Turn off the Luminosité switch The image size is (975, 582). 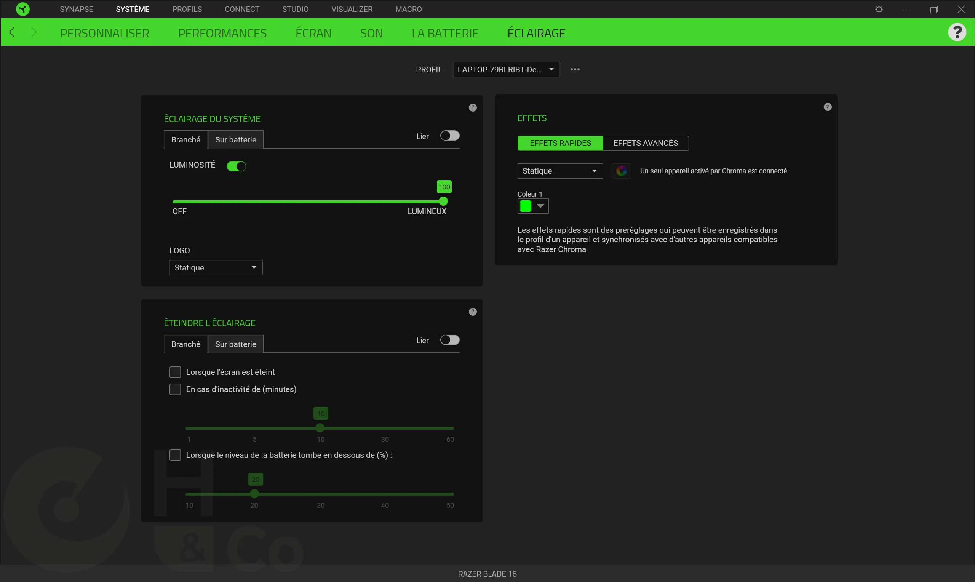[x=237, y=166]
